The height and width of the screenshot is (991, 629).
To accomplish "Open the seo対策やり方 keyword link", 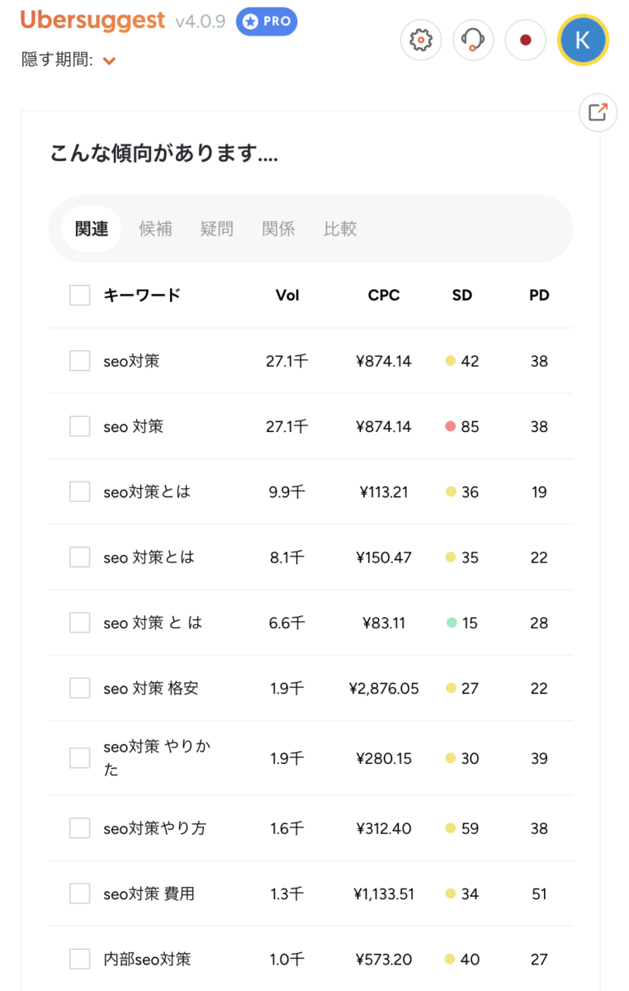I will (x=154, y=828).
